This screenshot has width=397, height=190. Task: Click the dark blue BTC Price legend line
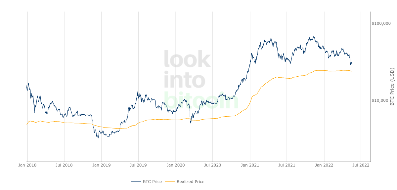coord(136,181)
